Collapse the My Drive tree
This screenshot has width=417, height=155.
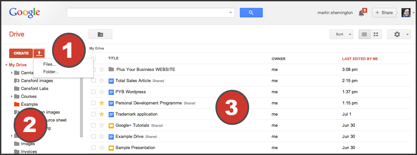tap(7, 65)
